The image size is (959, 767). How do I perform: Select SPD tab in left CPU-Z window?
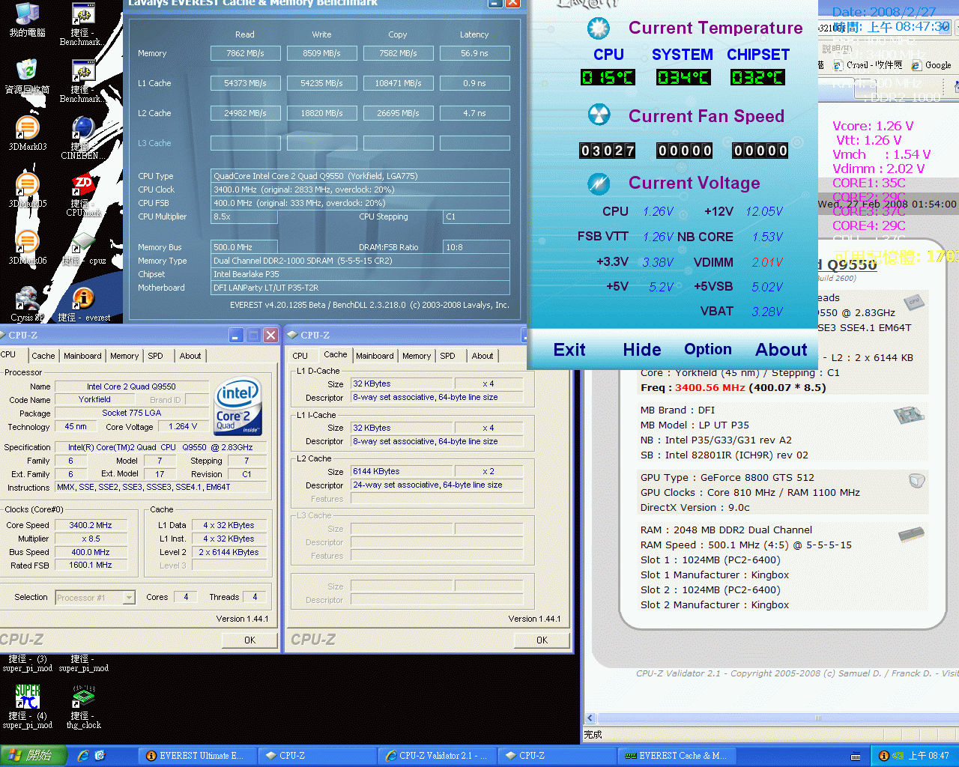(155, 356)
